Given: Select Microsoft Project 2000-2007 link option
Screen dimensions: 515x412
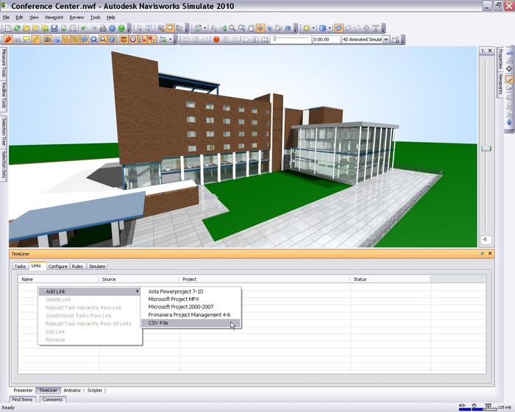Looking at the screenshot, I should pos(180,307).
